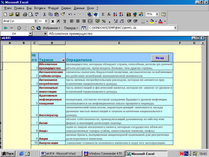Open Print Preview icon
This screenshot has width=209, height=157.
31,14
